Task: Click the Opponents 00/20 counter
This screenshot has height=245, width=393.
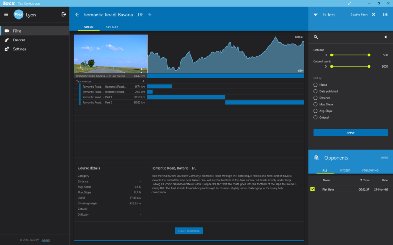Action: (384, 158)
